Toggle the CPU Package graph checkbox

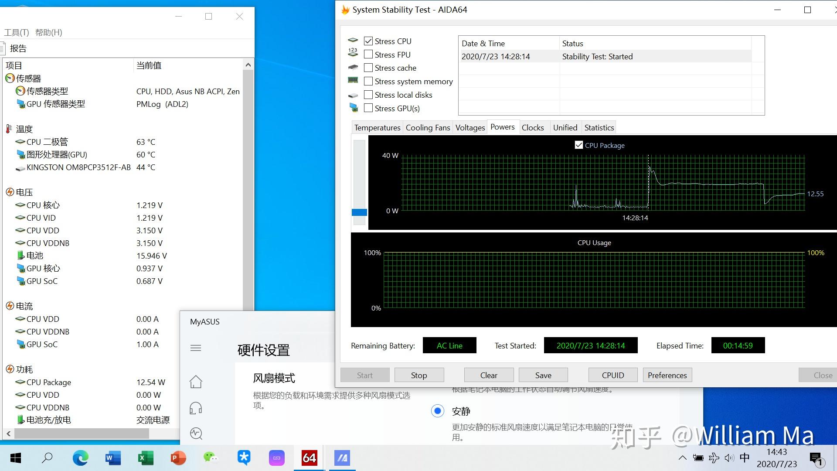(x=579, y=145)
